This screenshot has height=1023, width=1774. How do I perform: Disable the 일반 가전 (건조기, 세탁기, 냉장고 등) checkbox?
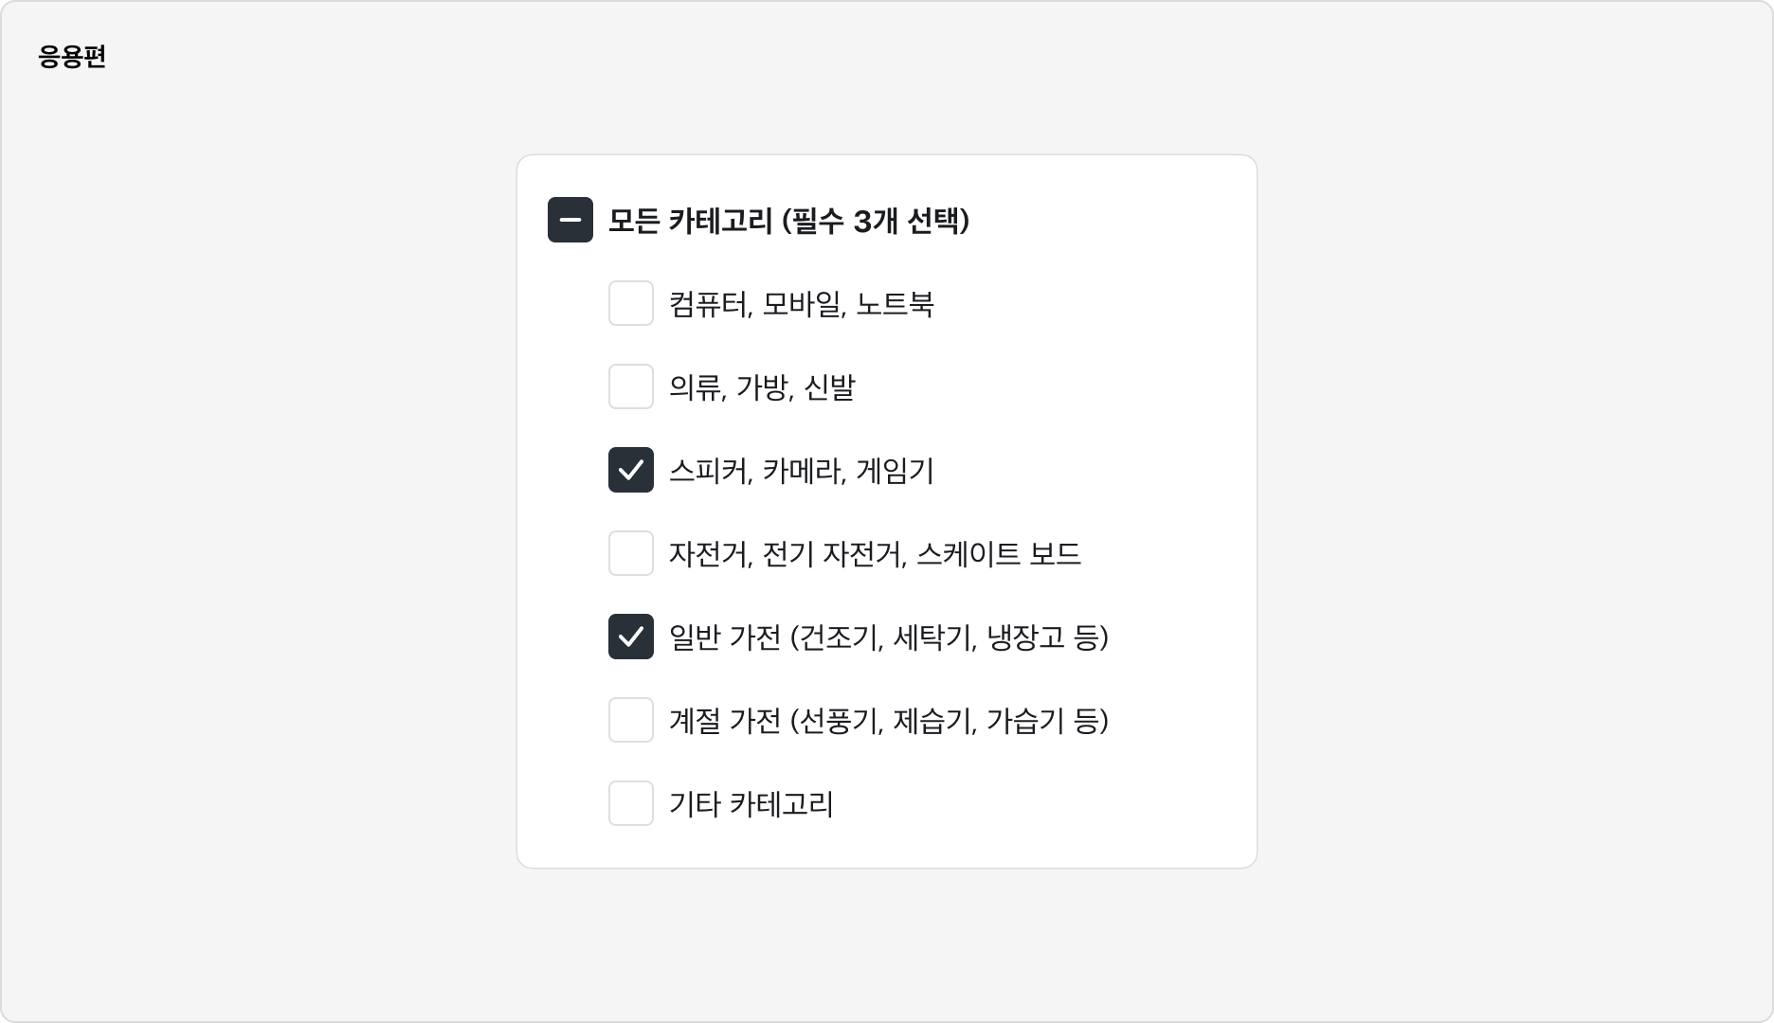coord(631,637)
